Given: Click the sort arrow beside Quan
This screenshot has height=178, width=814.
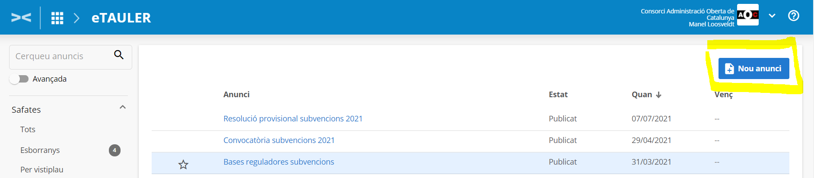Looking at the screenshot, I should coord(659,95).
